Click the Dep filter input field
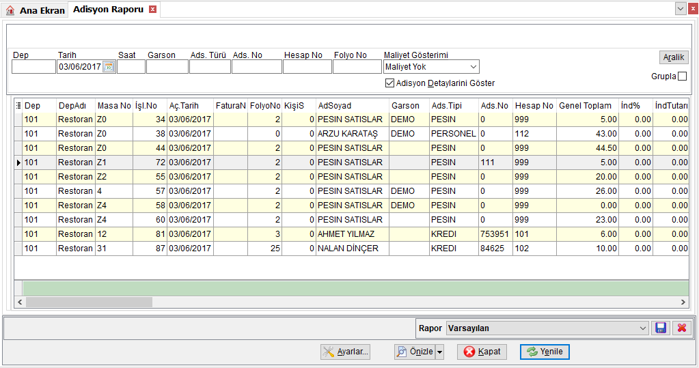The width and height of the screenshot is (699, 368). point(33,67)
